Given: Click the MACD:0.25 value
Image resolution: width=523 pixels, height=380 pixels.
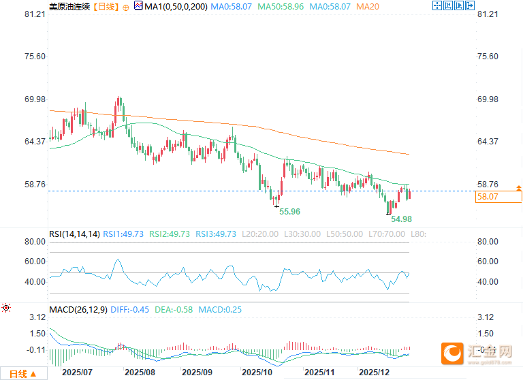Looking at the screenshot, I should (220, 310).
